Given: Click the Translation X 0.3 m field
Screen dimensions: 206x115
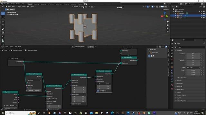Looking at the screenshot, I should (104, 84).
